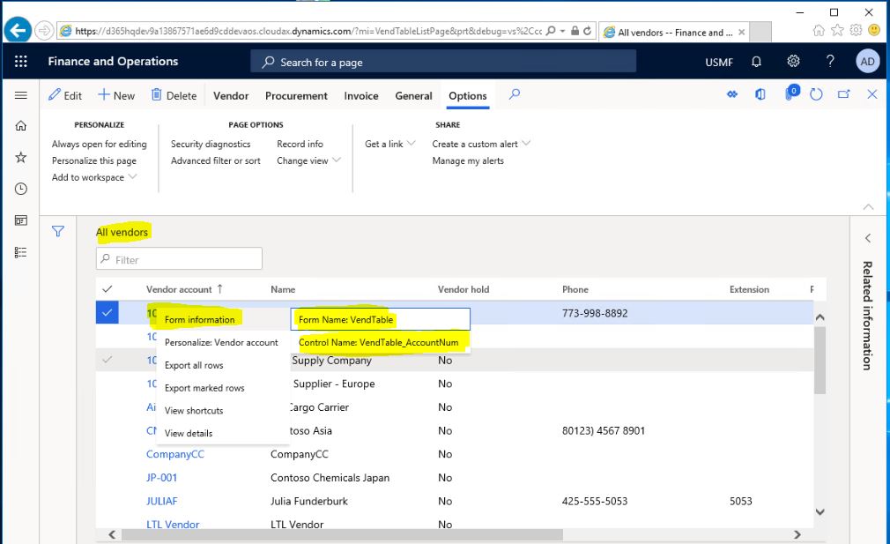The image size is (890, 544).
Task: Open the AD user account avatar
Action: tap(867, 62)
